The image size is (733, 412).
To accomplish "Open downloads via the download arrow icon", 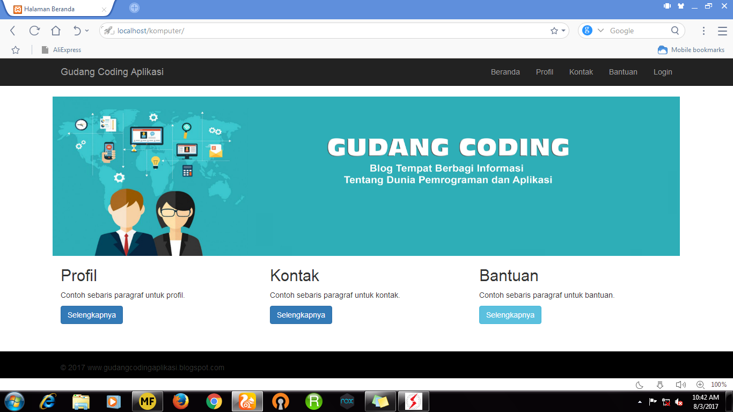I will coord(659,385).
